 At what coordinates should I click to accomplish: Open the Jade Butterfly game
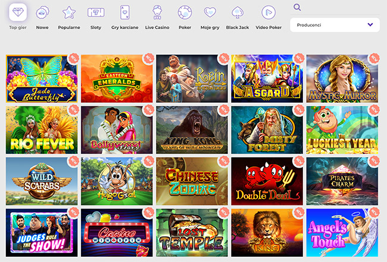pyautogui.click(x=42, y=78)
